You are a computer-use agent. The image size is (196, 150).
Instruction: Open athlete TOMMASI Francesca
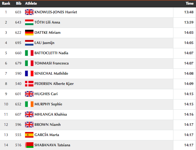(51, 63)
